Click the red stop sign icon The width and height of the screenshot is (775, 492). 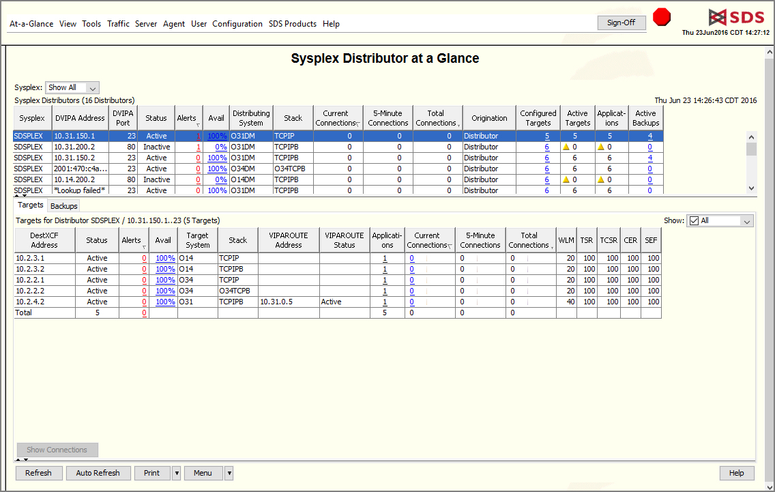[661, 17]
